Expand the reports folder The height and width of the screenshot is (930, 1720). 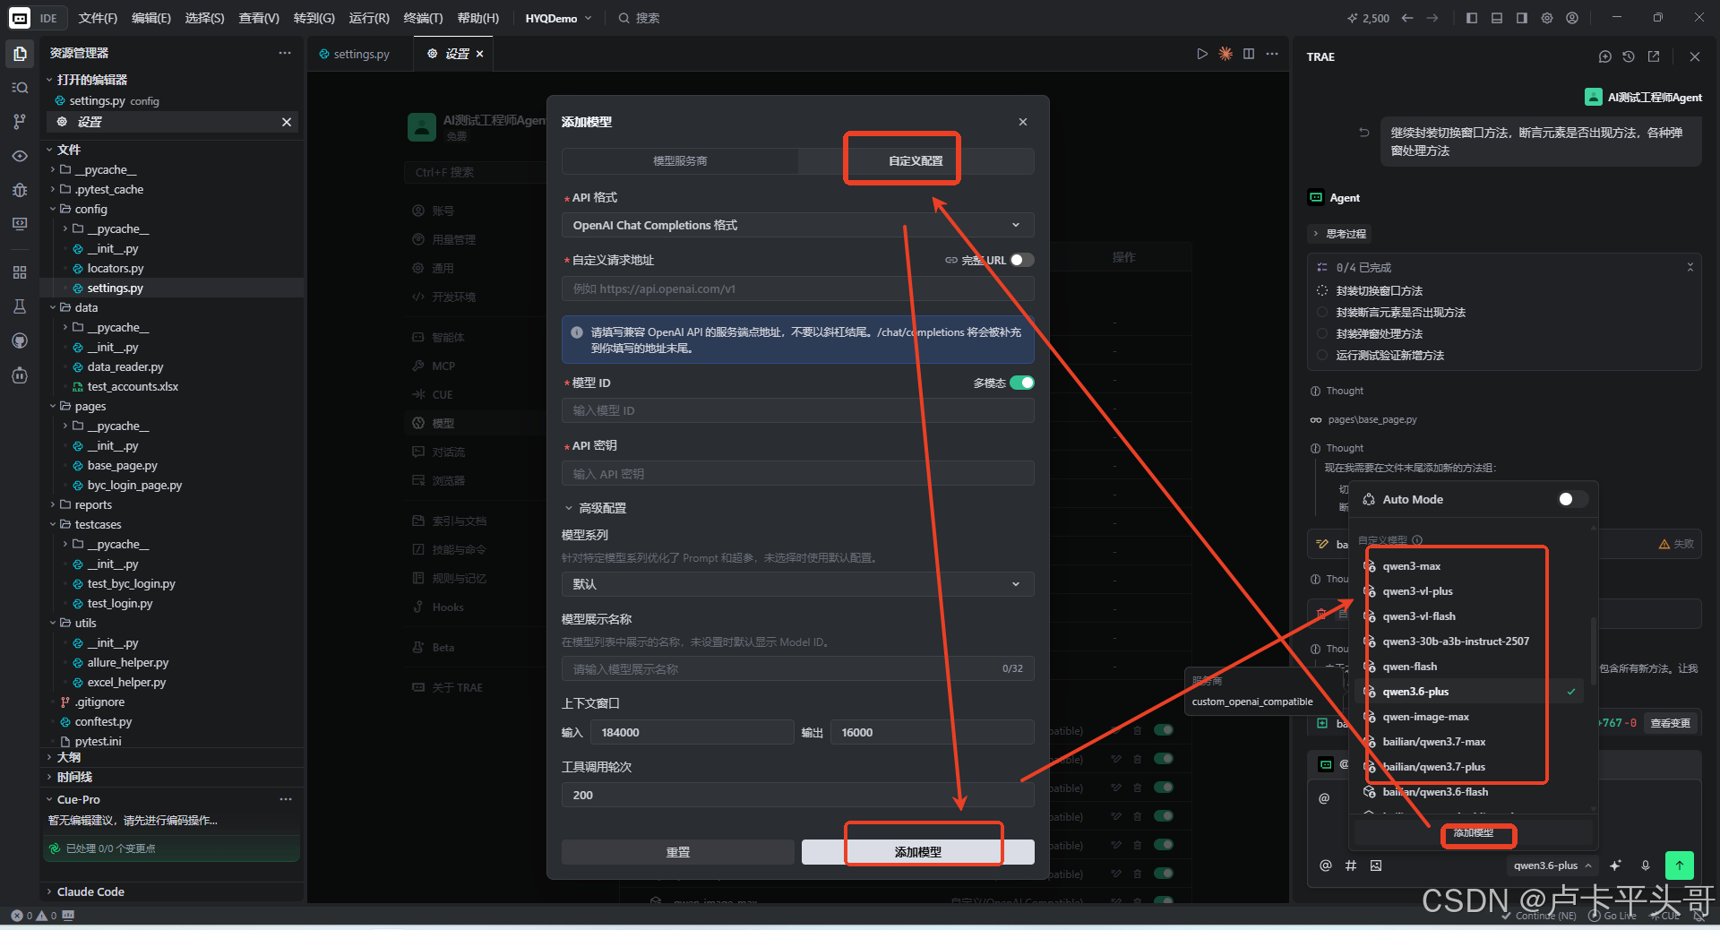pos(93,505)
